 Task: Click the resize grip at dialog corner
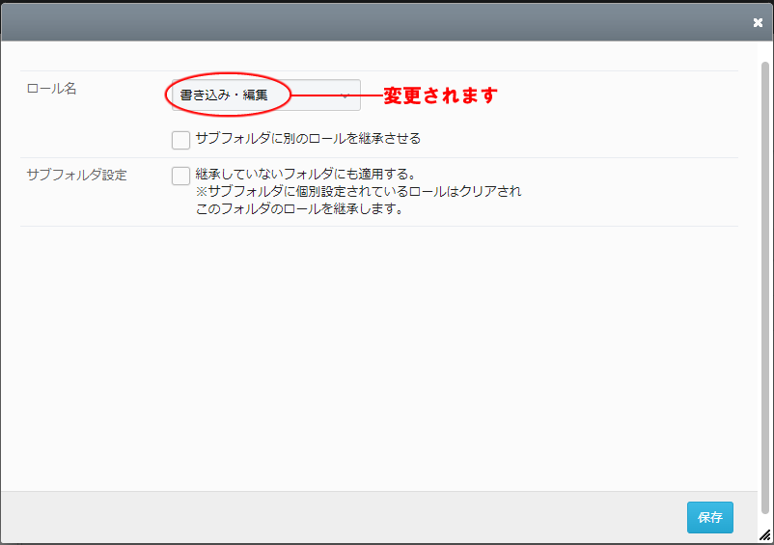(764, 535)
